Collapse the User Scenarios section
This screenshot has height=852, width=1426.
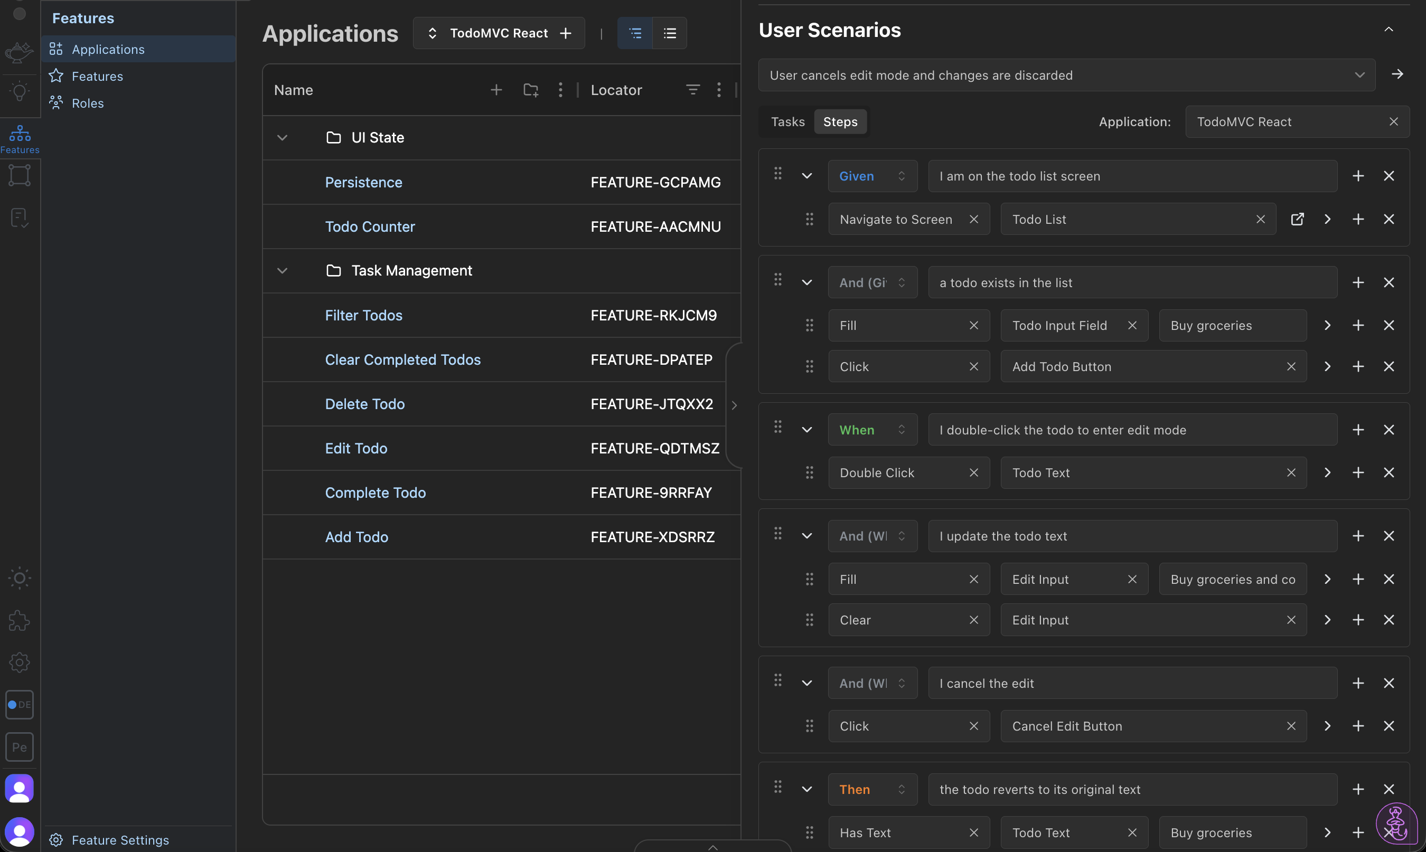[1389, 30]
